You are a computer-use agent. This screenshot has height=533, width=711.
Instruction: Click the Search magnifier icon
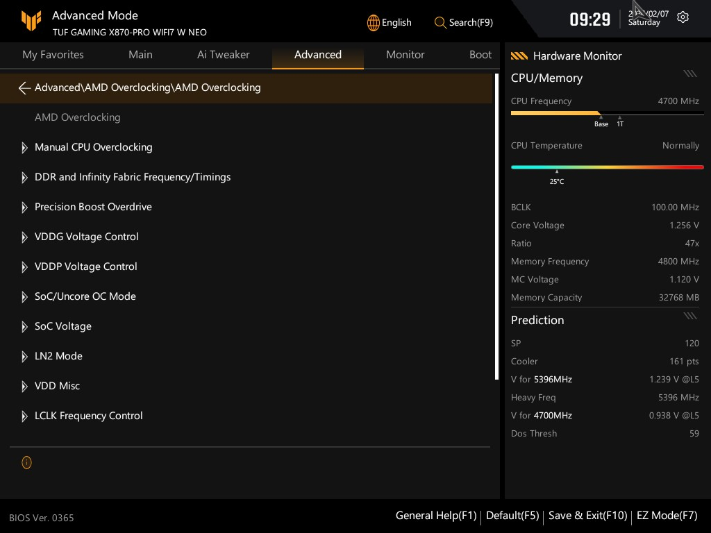tap(440, 23)
